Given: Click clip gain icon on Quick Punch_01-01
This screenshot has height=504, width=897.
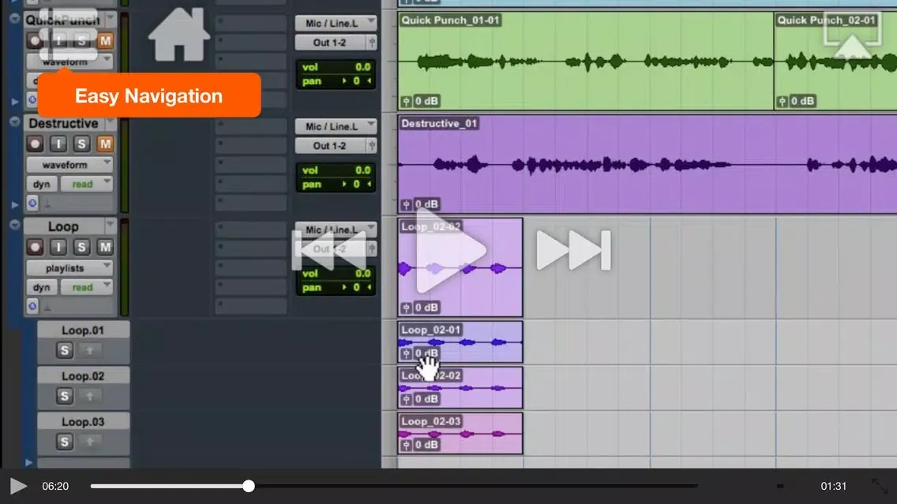Looking at the screenshot, I should [406, 101].
